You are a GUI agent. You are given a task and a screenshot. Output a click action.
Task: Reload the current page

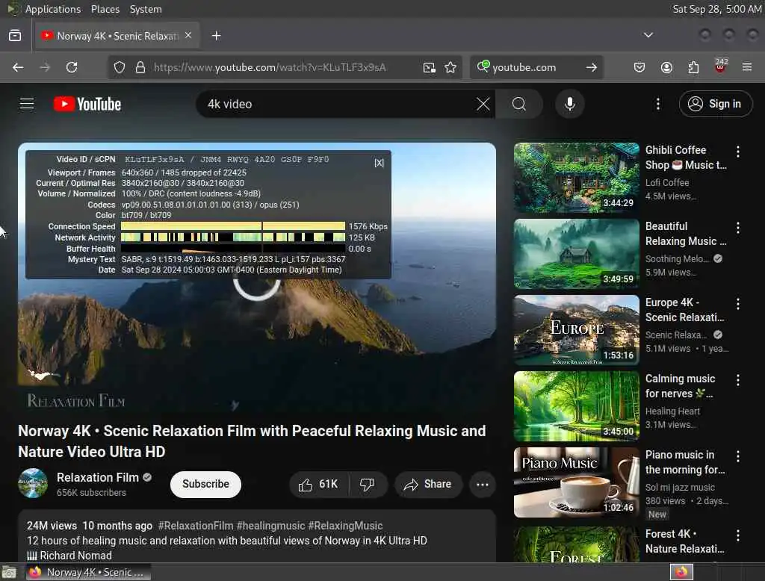tap(72, 67)
